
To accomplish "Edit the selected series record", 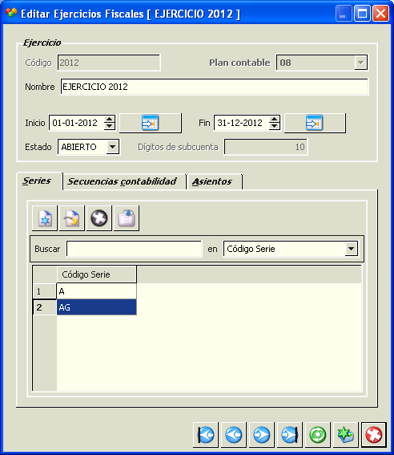I will 72,218.
